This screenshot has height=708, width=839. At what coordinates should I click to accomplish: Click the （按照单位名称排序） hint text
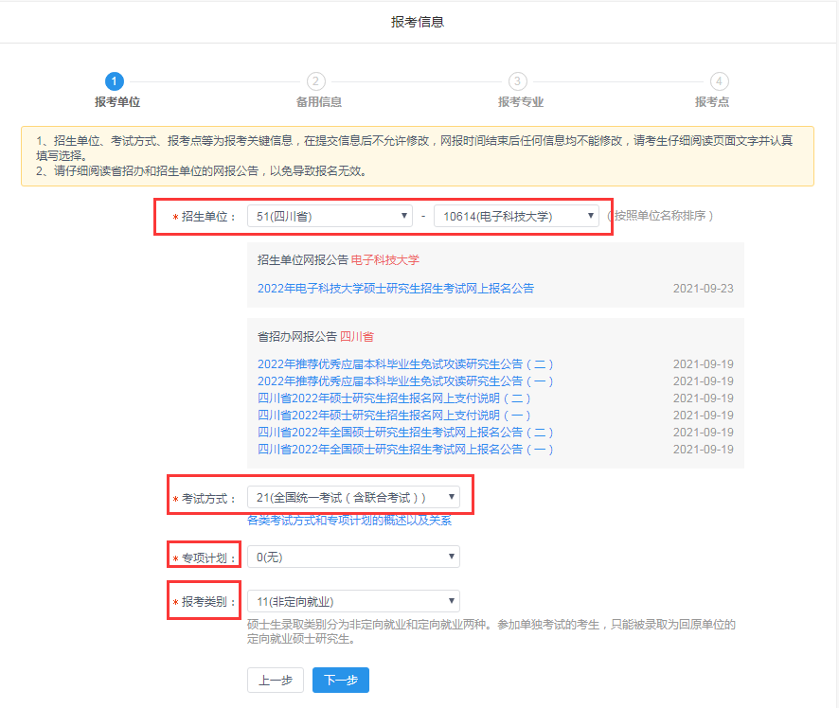click(660, 216)
